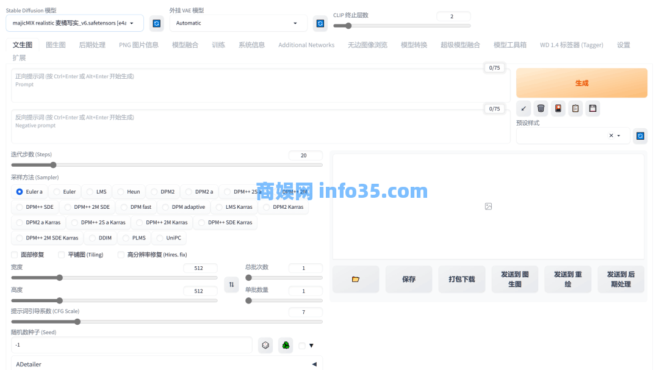
Task: Click the arrow icon to read last generation parameters
Action: 524,109
